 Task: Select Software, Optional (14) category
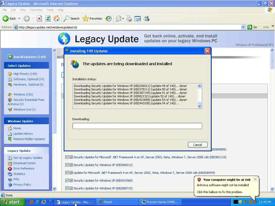tap(29, 79)
